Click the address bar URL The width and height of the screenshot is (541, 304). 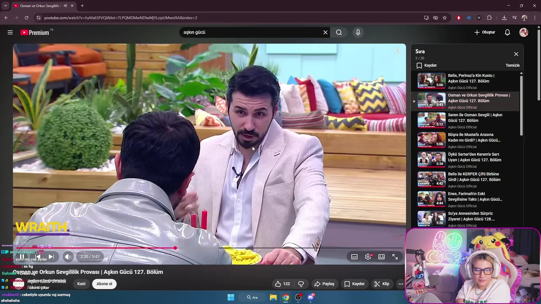(120, 18)
